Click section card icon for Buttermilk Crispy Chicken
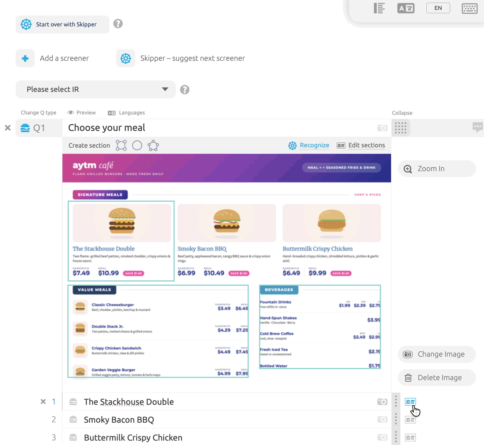 point(410,438)
